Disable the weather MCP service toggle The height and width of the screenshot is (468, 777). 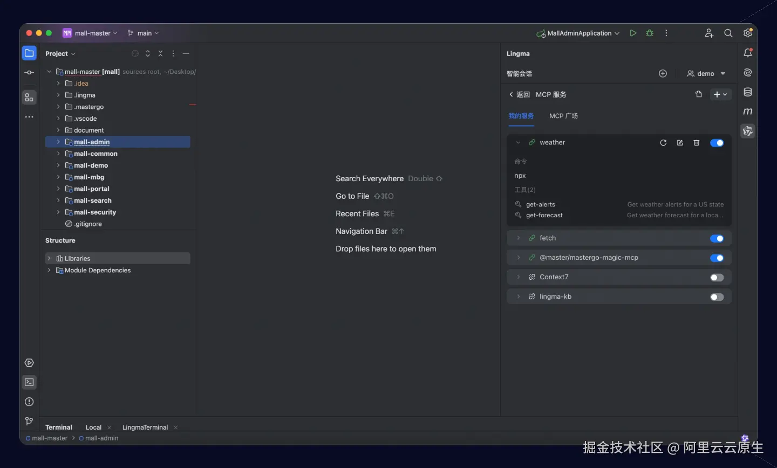717,143
